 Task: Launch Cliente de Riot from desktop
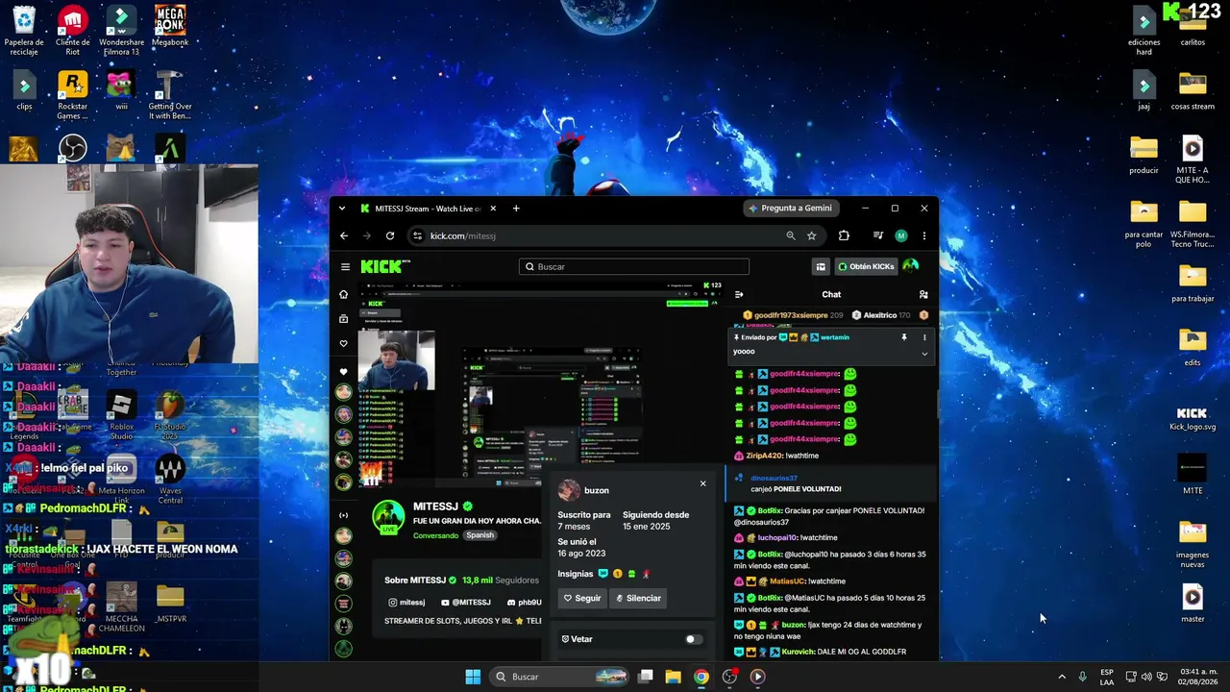click(x=72, y=30)
